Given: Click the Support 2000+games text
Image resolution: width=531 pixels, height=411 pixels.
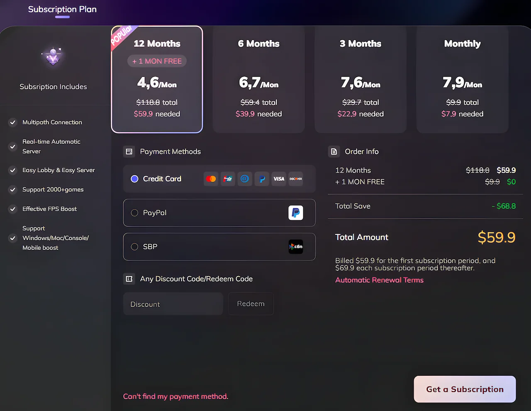Looking at the screenshot, I should pyautogui.click(x=53, y=190).
